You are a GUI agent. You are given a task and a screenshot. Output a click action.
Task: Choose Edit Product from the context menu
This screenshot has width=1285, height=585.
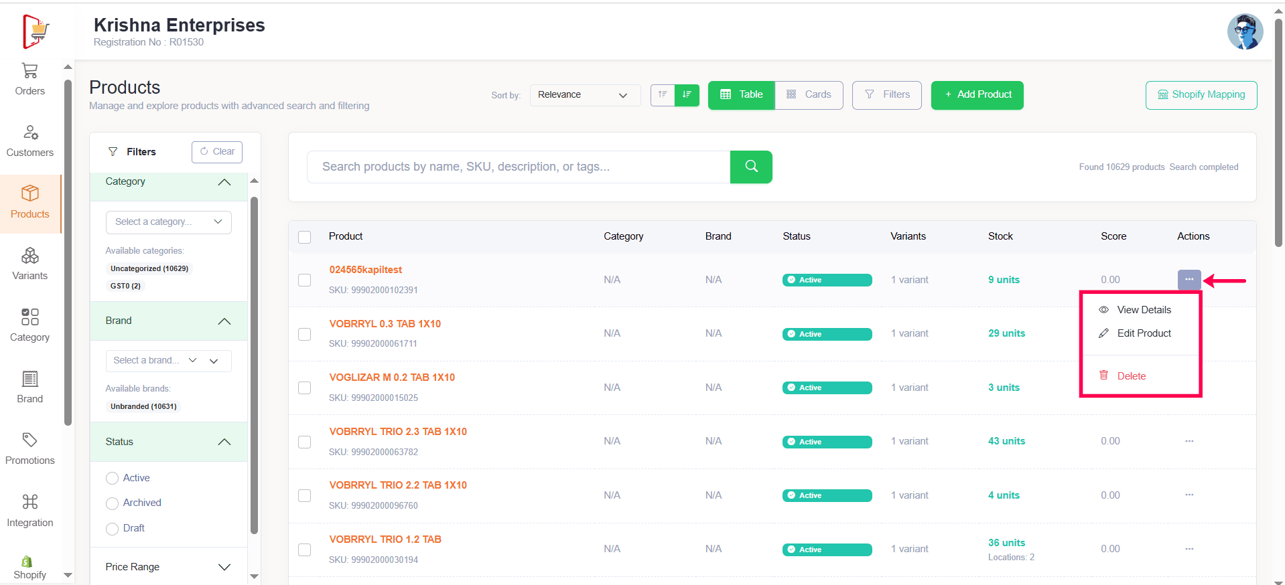tap(1143, 333)
